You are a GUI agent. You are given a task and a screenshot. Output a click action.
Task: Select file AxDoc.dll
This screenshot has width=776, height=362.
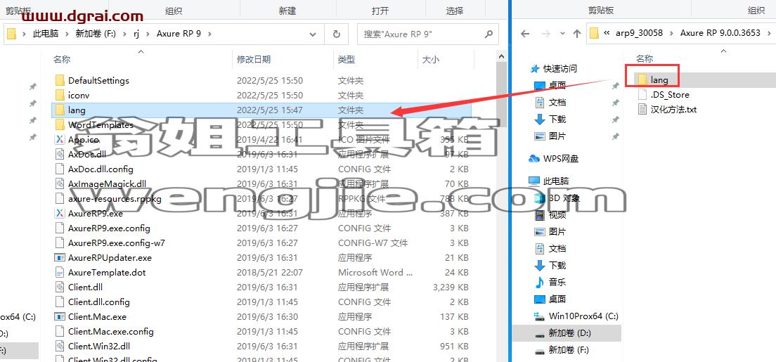point(87,155)
